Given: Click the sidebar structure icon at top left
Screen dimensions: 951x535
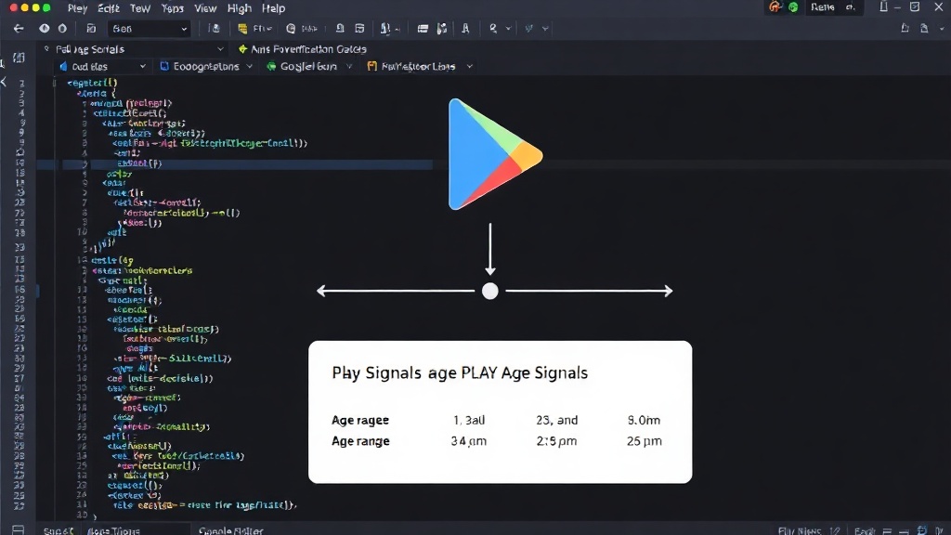Looking at the screenshot, I should pyautogui.click(x=19, y=58).
